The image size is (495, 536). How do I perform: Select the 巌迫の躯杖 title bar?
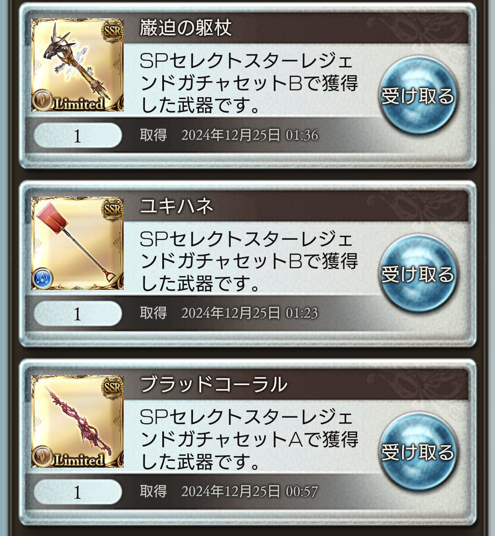click(296, 28)
